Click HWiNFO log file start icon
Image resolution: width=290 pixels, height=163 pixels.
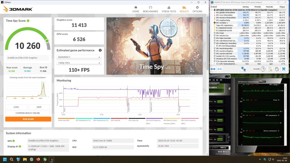pyautogui.click(x=270, y=69)
